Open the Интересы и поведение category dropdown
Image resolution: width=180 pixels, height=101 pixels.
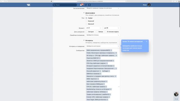pos(103,46)
